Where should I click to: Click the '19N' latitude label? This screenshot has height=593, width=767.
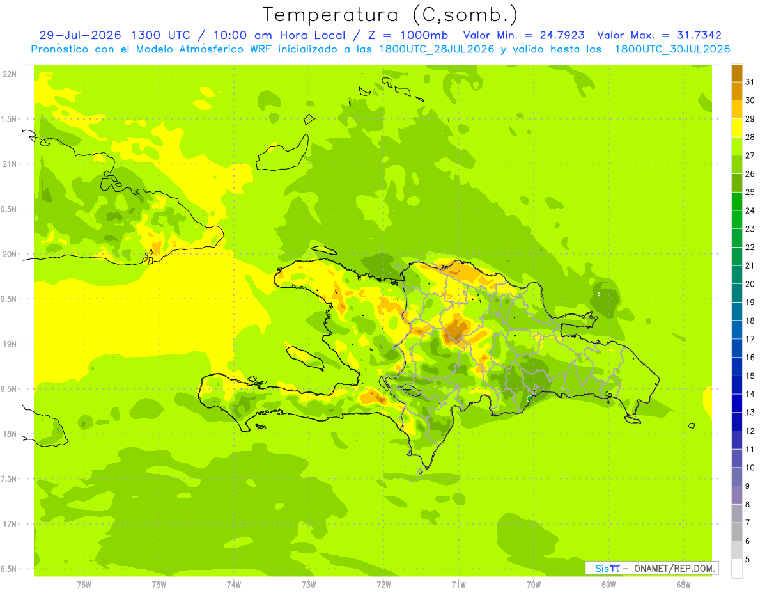10,344
